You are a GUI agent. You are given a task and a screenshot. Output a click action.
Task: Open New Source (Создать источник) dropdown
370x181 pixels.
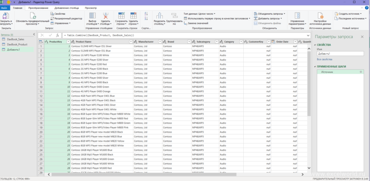point(349,14)
